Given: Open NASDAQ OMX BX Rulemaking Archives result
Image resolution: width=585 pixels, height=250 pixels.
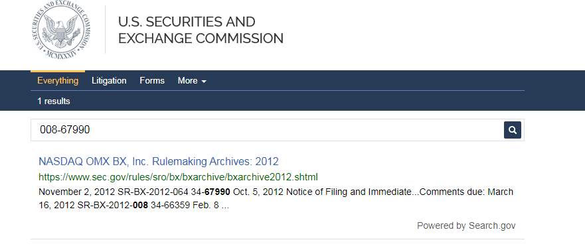Looking at the screenshot, I should (159, 161).
